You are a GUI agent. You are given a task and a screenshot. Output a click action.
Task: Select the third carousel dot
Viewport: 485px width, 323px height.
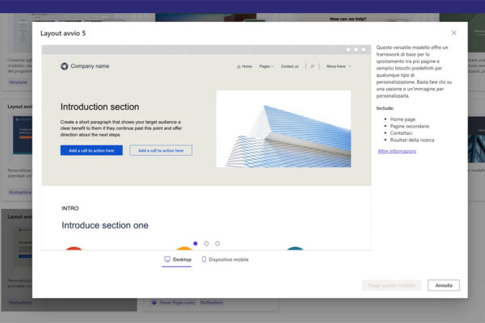point(217,244)
